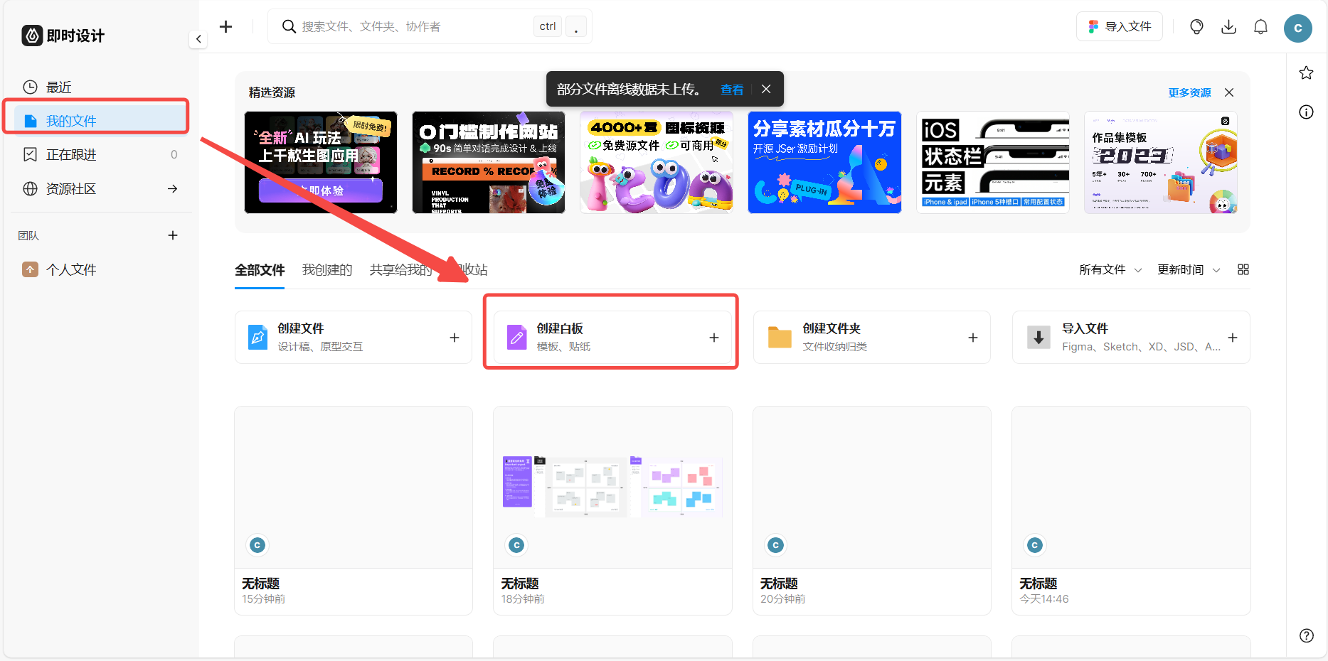1328x661 pixels.
Task: Click 查看 in the offline data notification
Action: [731, 89]
